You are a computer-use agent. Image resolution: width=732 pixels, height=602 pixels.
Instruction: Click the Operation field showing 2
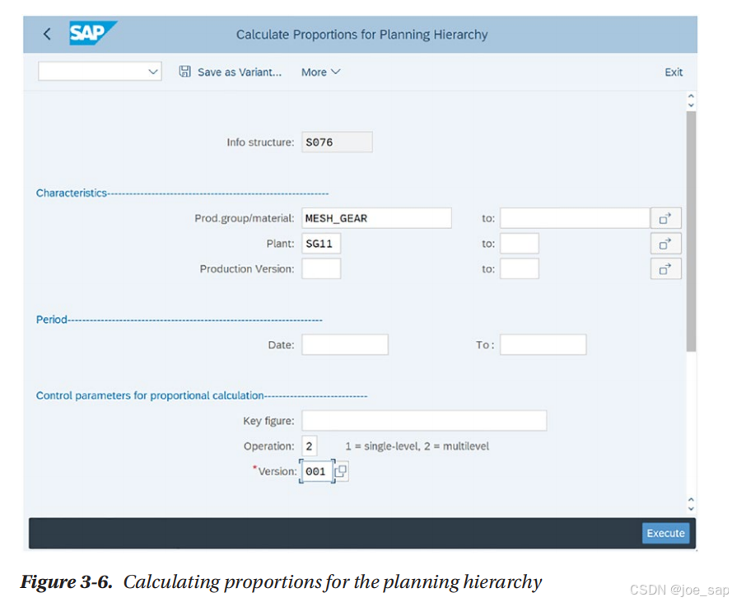point(309,446)
